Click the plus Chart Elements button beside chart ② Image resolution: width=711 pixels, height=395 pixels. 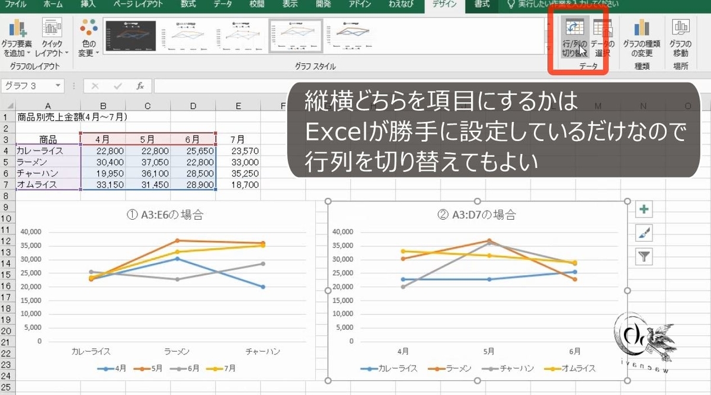click(643, 209)
